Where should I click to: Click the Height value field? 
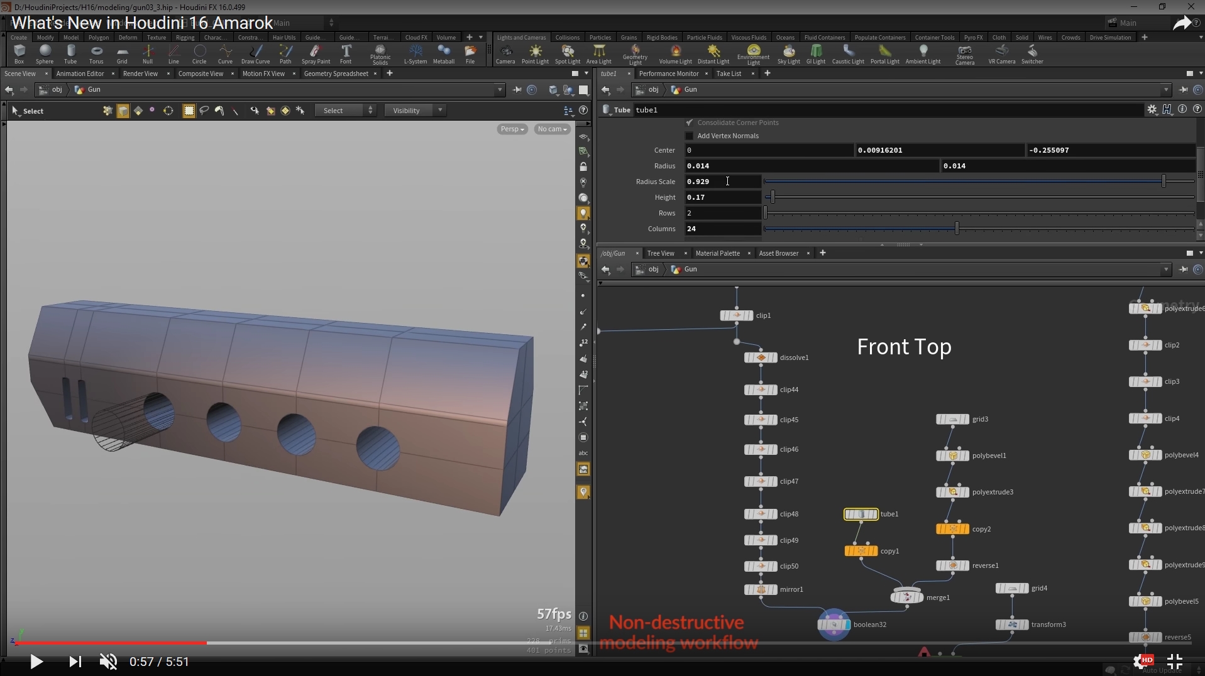722,197
